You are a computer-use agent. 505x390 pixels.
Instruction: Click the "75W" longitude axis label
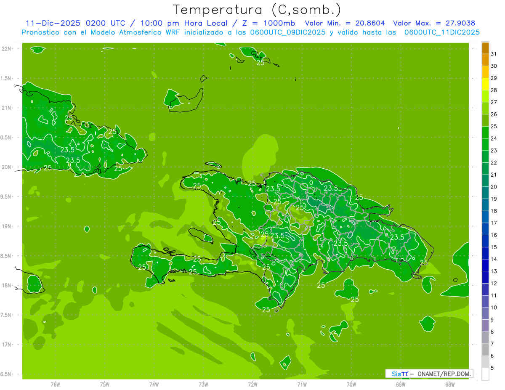105,385
